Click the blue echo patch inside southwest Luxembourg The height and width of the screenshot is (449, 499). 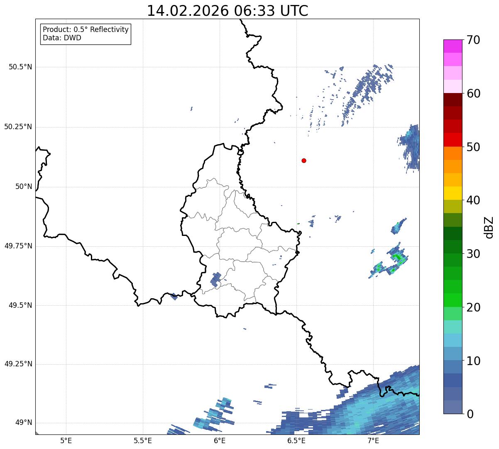tap(216, 280)
